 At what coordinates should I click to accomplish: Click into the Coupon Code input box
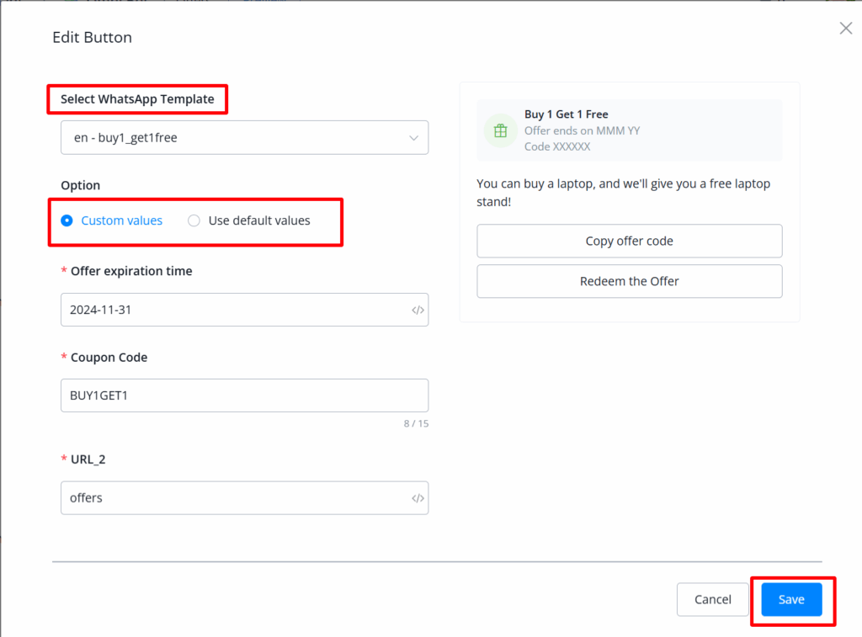coord(244,395)
